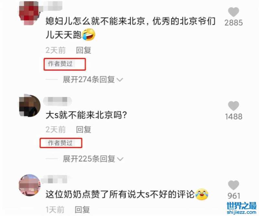This screenshot has height=216, width=259.
Task: Click the chevron beside 展开274条回复
Action: point(120,80)
